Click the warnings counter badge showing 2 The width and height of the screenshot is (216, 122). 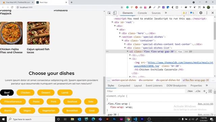coord(185,13)
